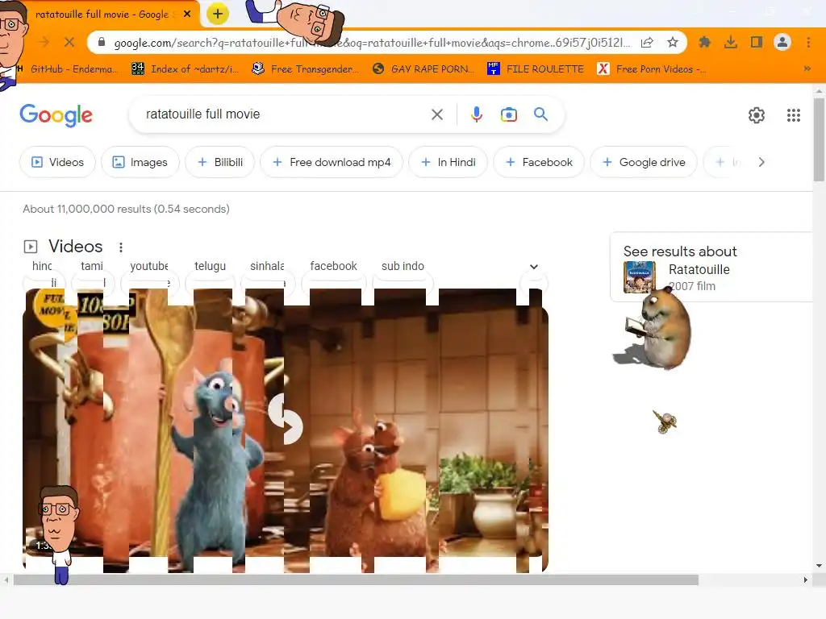Open the FILE ROULETTE bookmark
This screenshot has height=619, width=826.
point(536,69)
